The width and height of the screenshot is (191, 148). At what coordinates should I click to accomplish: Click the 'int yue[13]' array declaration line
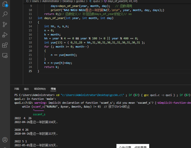coord(94,42)
